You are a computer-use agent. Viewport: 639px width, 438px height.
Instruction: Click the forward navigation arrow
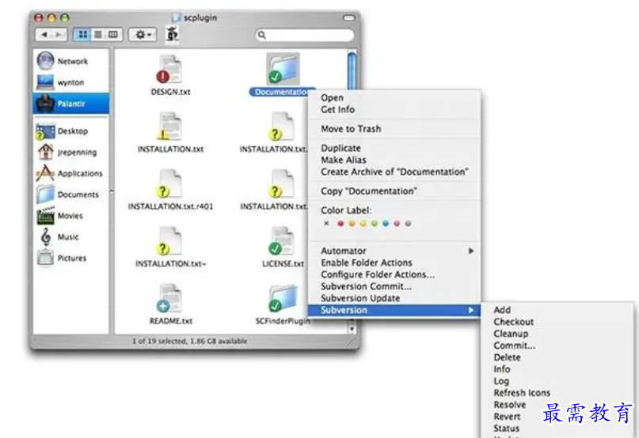(59, 35)
